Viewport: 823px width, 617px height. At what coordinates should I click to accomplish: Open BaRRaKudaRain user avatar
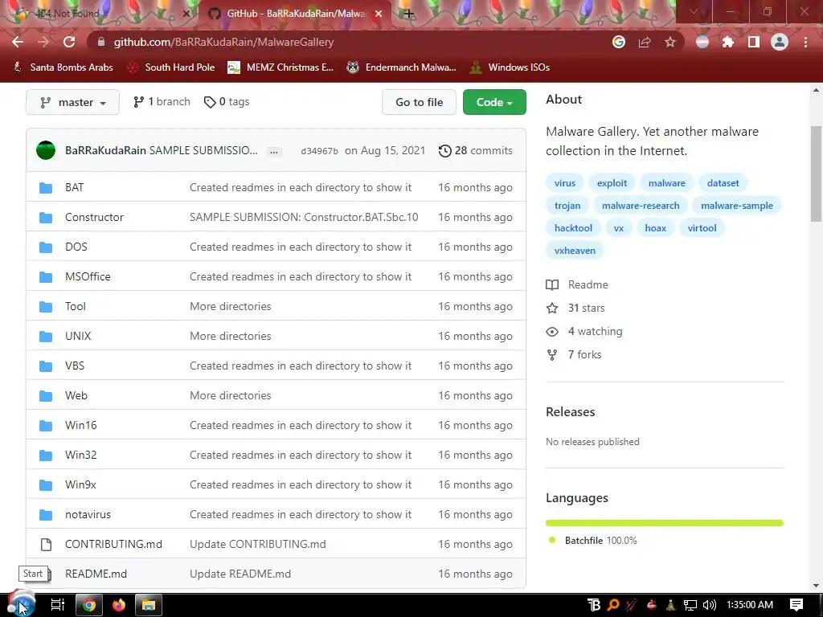(x=46, y=150)
